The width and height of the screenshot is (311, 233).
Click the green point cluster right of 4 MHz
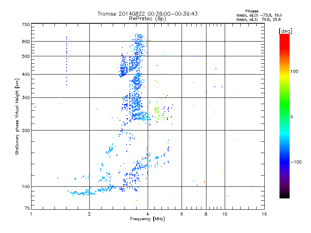click(157, 111)
